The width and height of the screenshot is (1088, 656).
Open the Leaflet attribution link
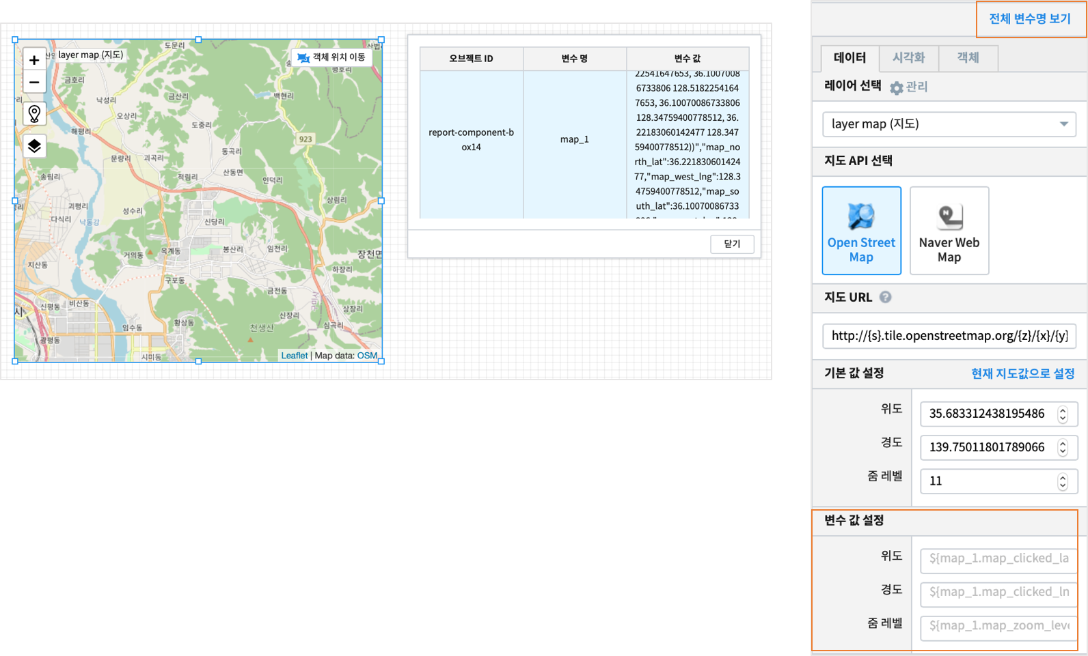pyautogui.click(x=294, y=356)
